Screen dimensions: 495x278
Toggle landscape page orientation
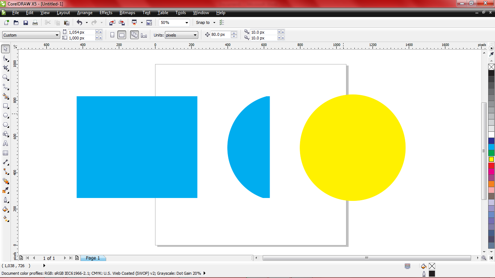(122, 35)
